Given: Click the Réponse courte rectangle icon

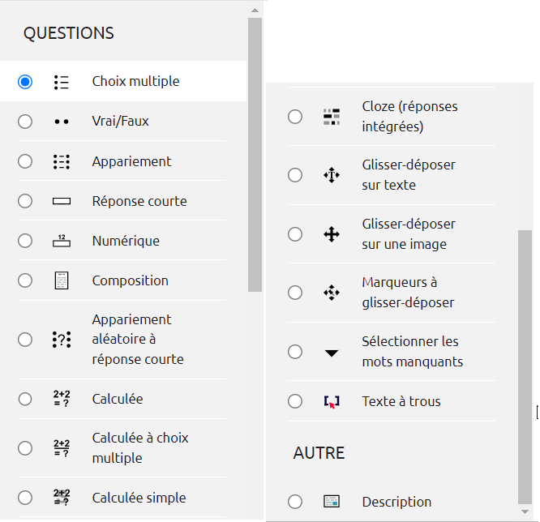Looking at the screenshot, I should (x=62, y=201).
